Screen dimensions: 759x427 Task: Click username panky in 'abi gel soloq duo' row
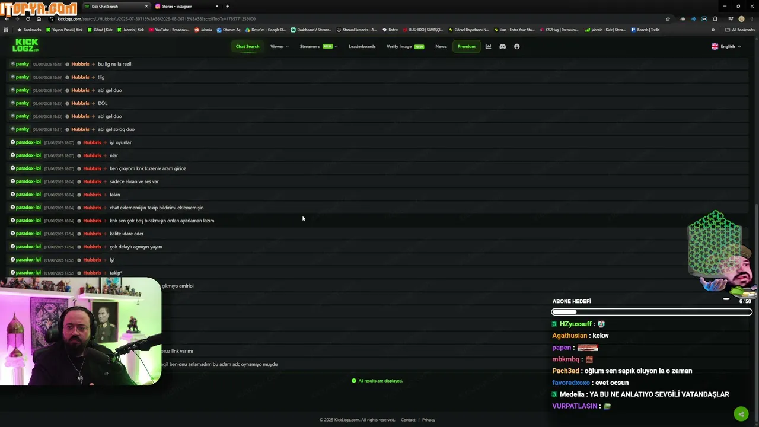(23, 129)
